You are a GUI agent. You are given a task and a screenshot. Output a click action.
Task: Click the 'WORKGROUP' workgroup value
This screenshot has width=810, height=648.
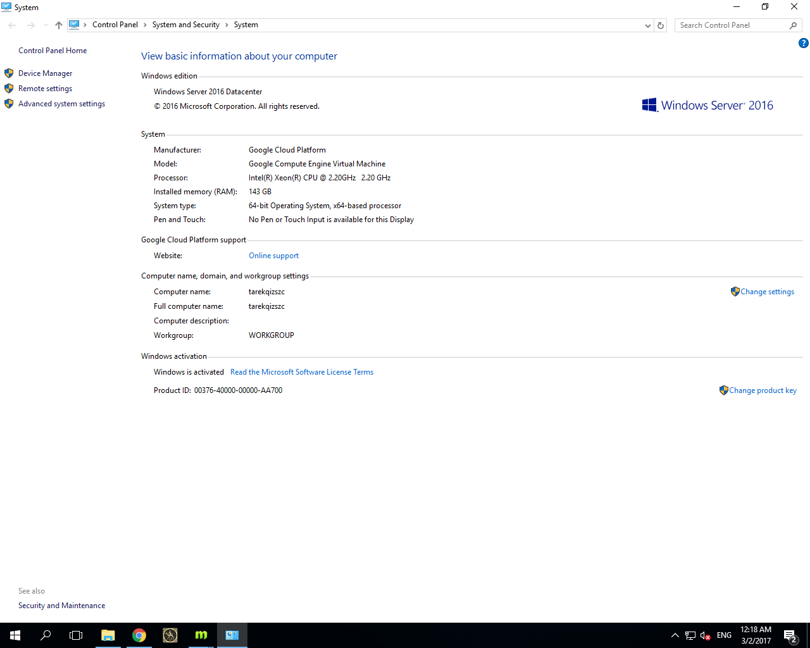pyautogui.click(x=271, y=335)
